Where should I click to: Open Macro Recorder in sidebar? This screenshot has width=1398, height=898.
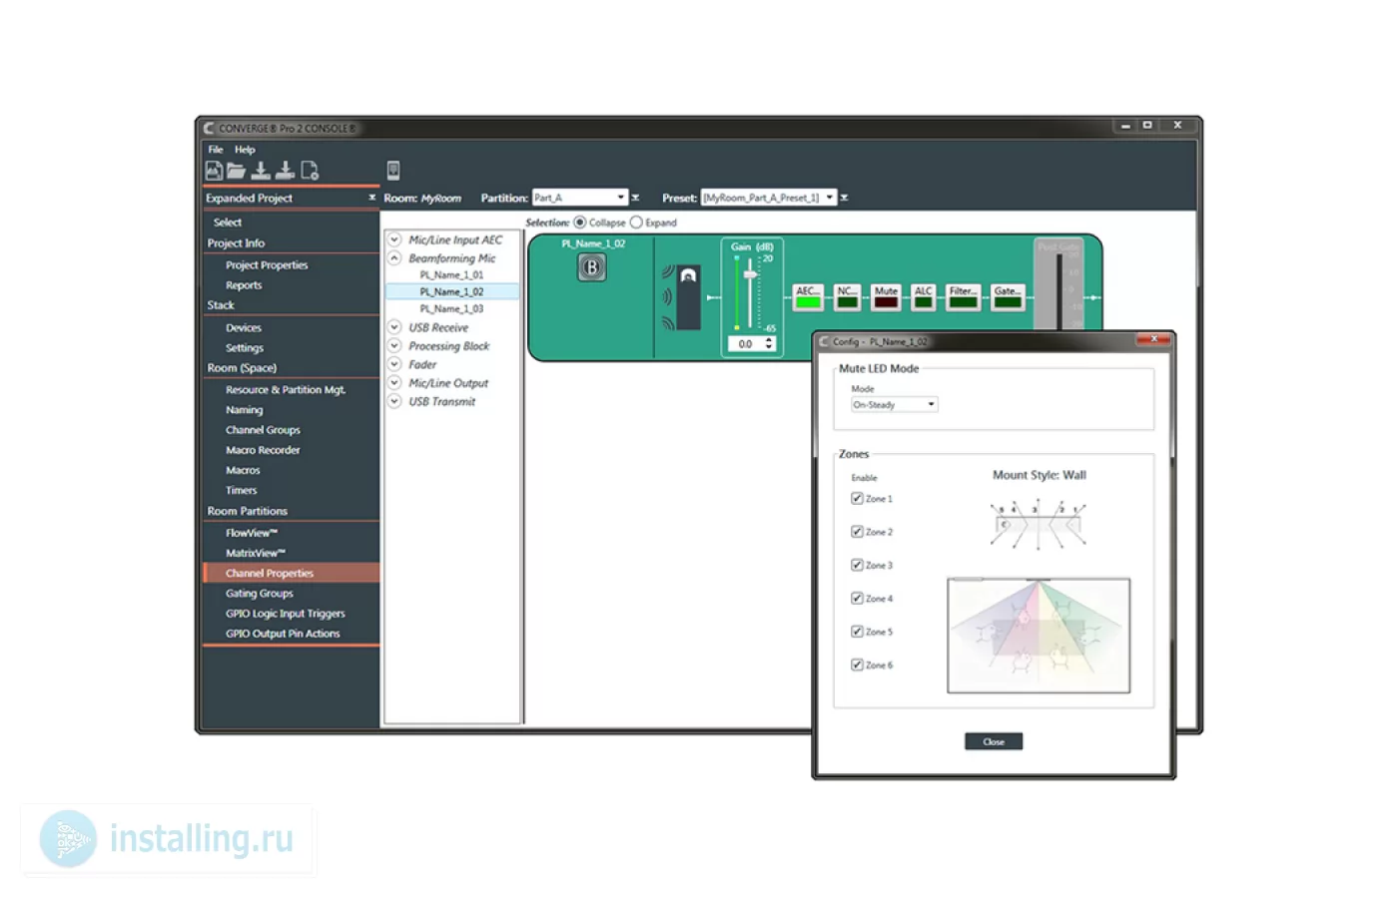tap(263, 450)
